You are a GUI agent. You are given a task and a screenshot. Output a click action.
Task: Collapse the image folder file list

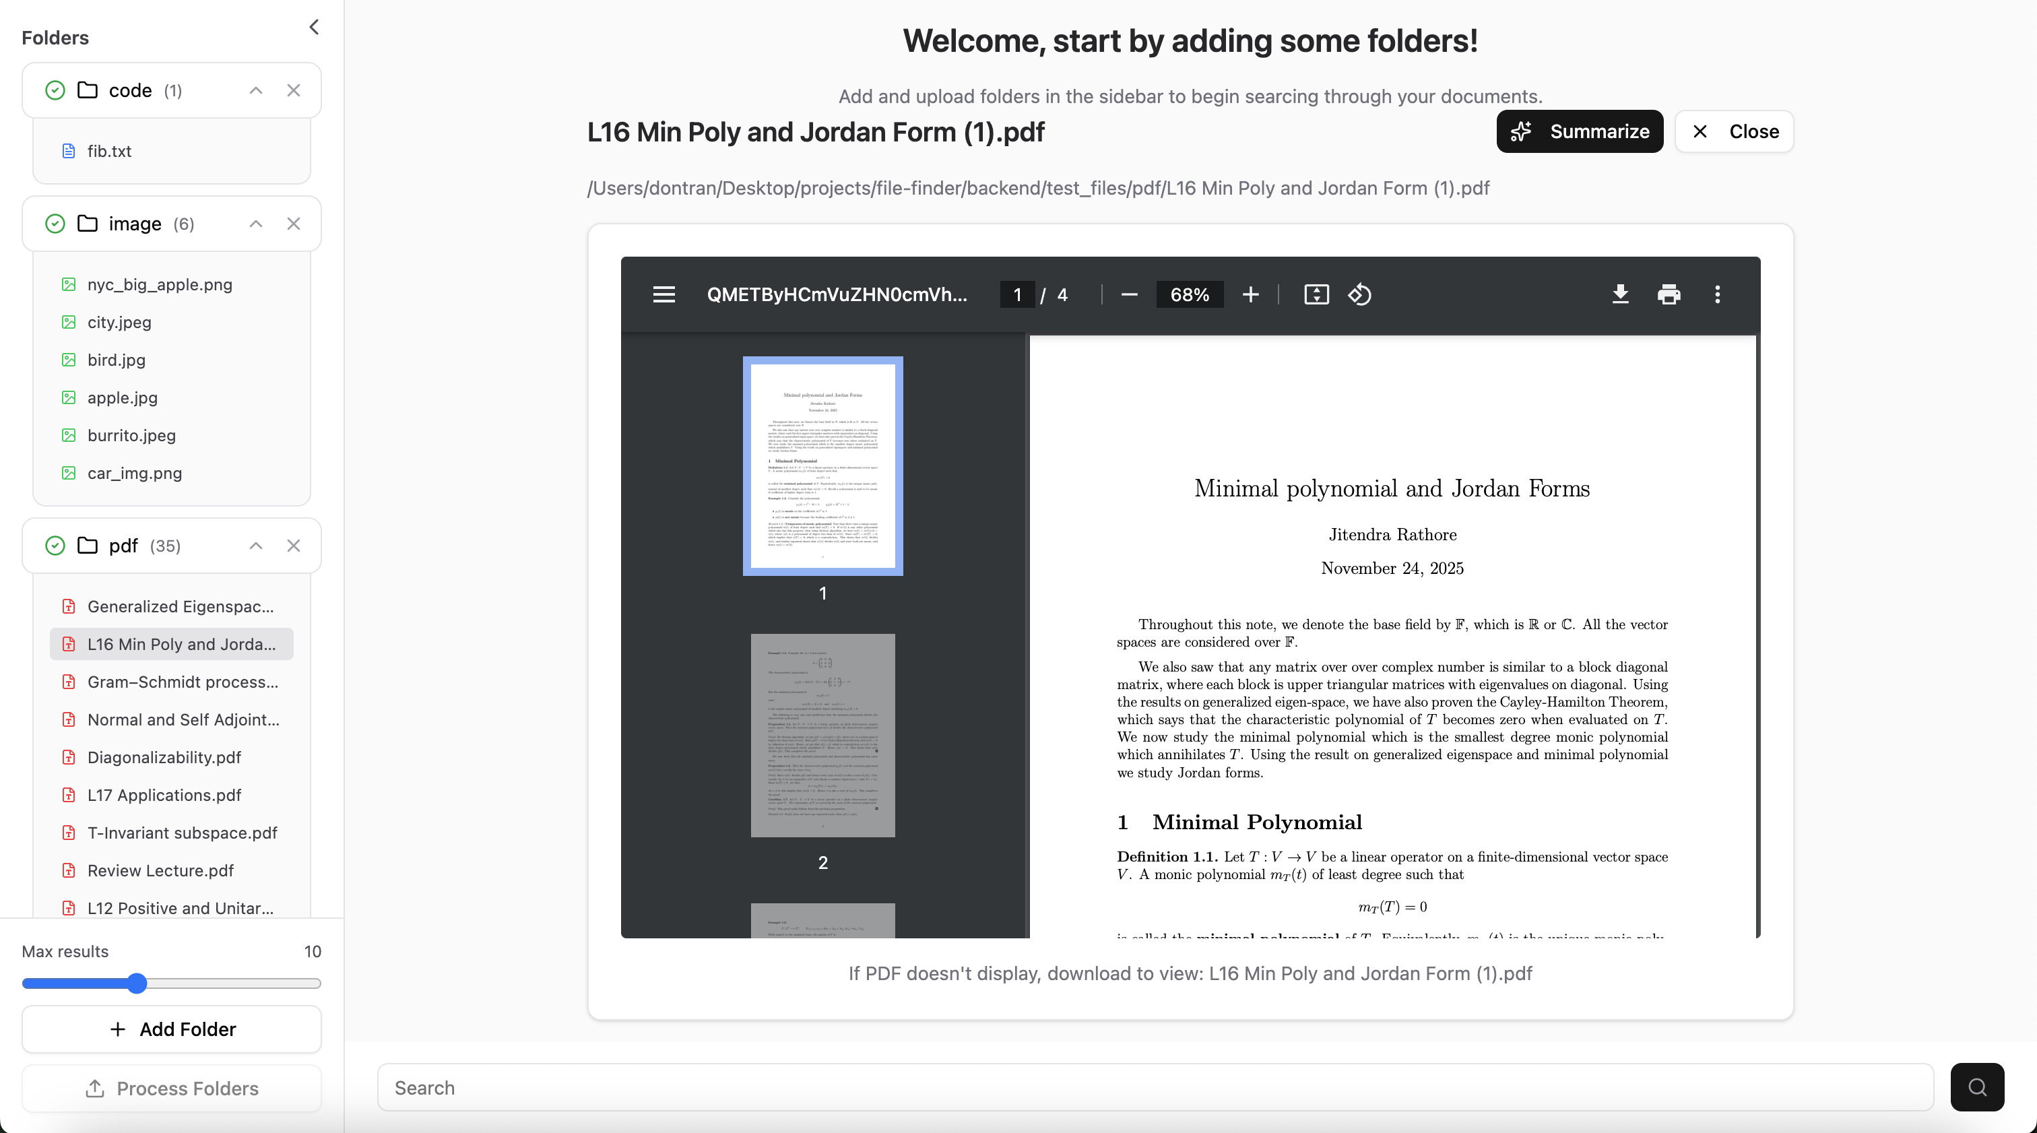pyautogui.click(x=255, y=224)
